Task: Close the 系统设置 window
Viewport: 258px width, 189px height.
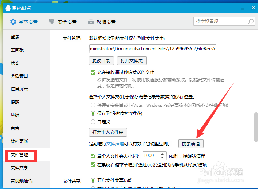Action: (253, 8)
